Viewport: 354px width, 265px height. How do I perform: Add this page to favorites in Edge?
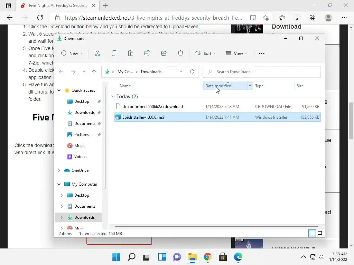pos(266,18)
